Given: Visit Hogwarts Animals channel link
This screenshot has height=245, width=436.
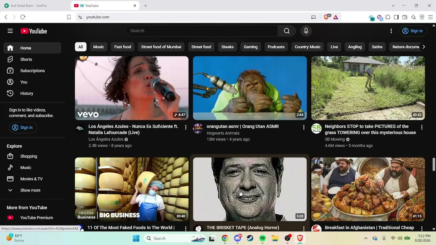Looking at the screenshot, I should point(223,133).
